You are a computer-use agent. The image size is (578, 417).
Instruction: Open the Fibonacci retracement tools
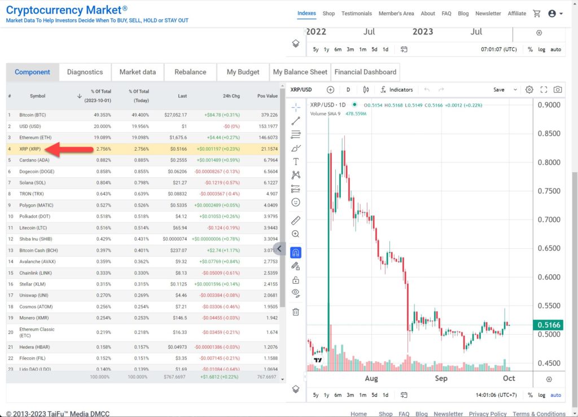(296, 134)
